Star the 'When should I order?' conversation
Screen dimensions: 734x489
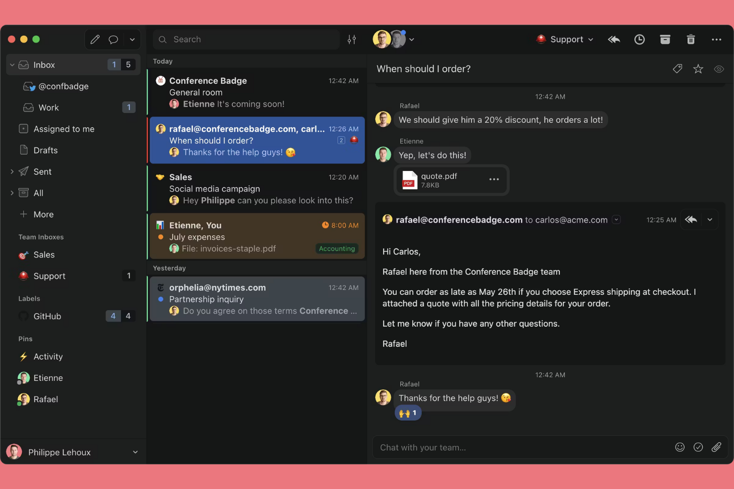point(698,69)
